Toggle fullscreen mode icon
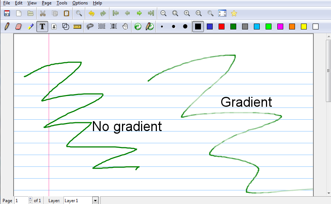This screenshot has height=204, width=331. coord(222,13)
